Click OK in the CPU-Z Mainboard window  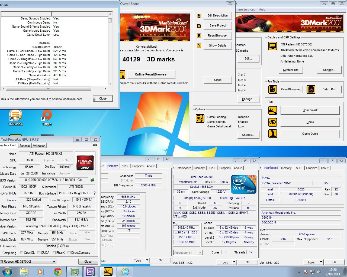[334, 262]
